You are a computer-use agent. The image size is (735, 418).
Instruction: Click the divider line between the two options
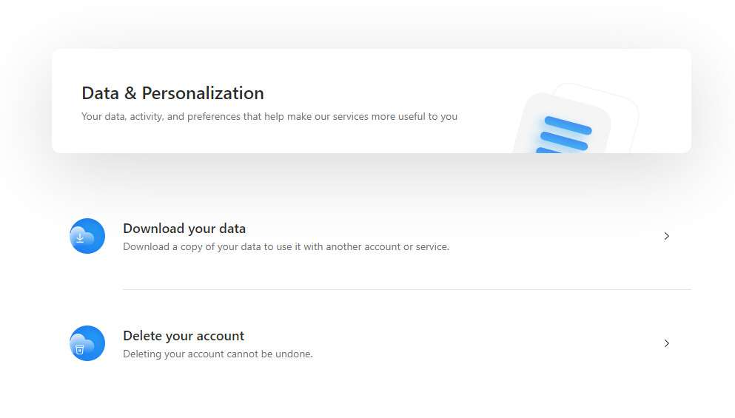pos(407,289)
